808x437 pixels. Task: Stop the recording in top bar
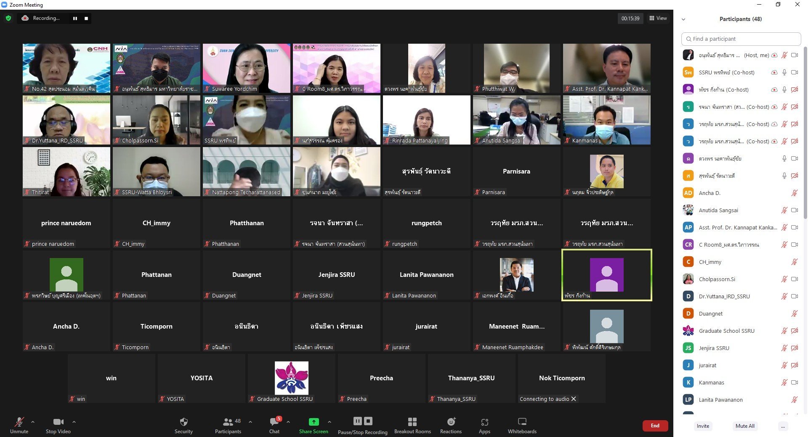click(86, 18)
